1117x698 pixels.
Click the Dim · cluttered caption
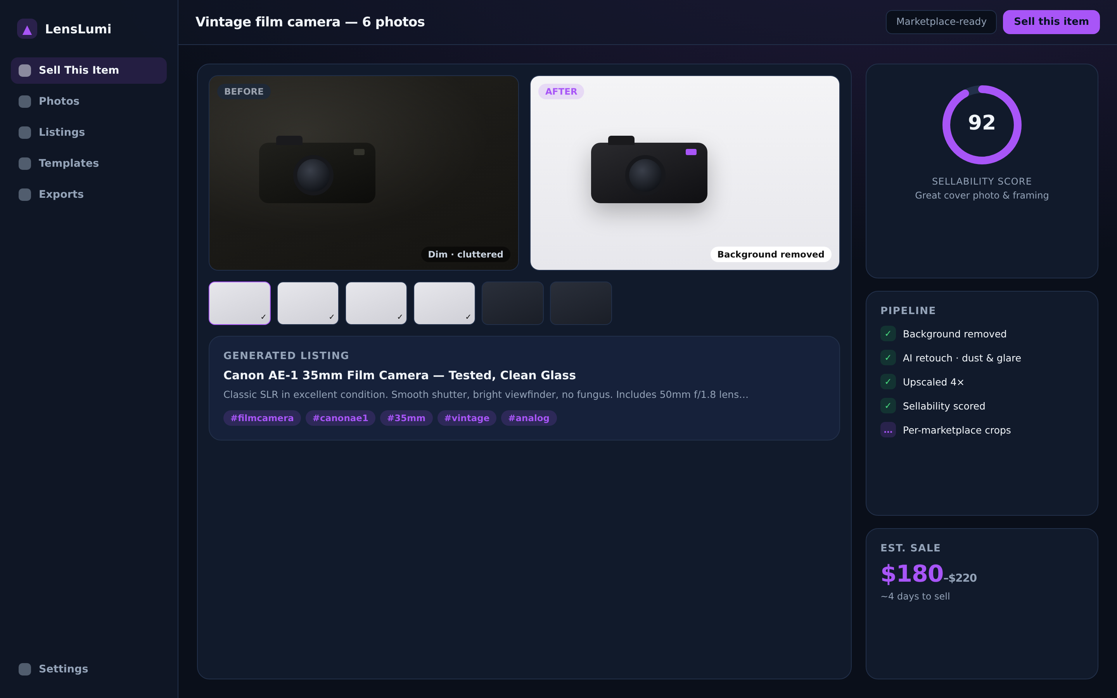pyautogui.click(x=465, y=254)
